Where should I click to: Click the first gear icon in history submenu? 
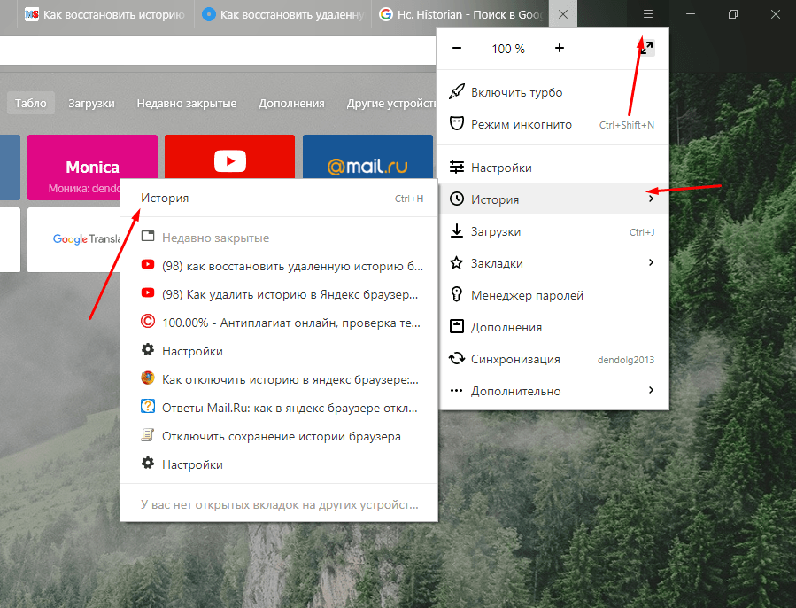tap(148, 350)
